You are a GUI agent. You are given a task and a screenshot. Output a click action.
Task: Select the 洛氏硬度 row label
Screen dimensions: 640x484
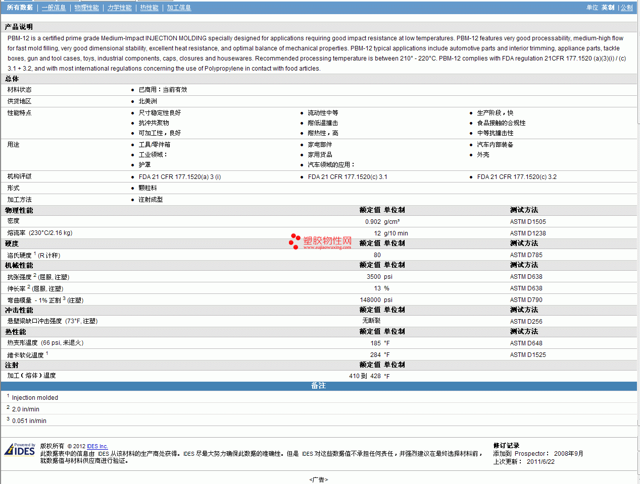click(x=34, y=255)
